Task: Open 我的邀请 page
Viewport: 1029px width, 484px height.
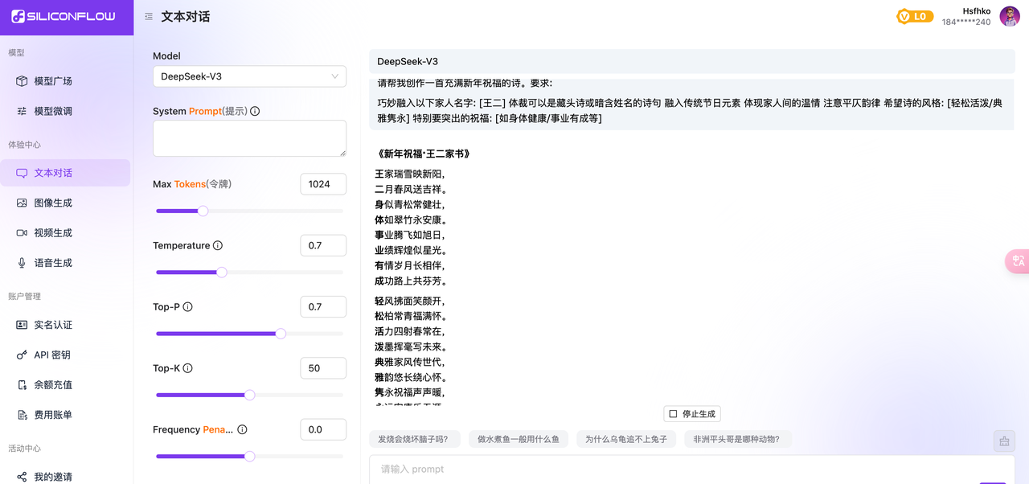Action: point(66,477)
